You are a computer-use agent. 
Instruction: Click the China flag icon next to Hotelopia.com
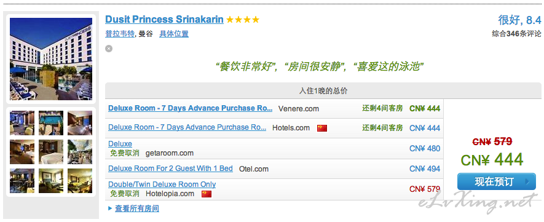[207, 194]
